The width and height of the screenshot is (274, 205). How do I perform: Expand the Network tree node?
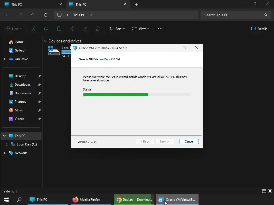(x=4, y=153)
